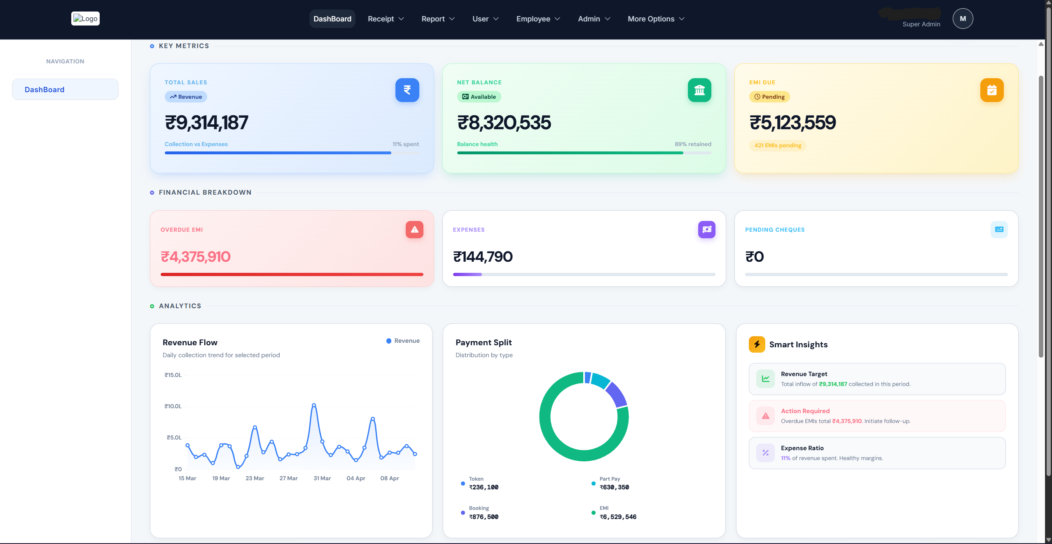The height and width of the screenshot is (544, 1052).
Task: Open the Super Admin profile avatar
Action: (963, 19)
